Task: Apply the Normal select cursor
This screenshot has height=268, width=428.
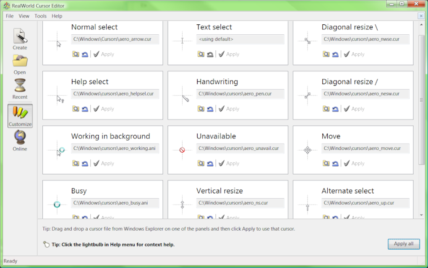Action: pos(104,54)
